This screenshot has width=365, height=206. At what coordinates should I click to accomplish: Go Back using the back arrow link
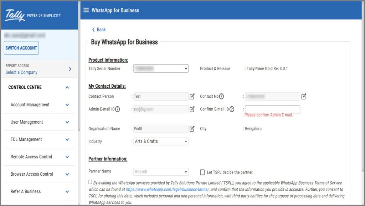99,30
